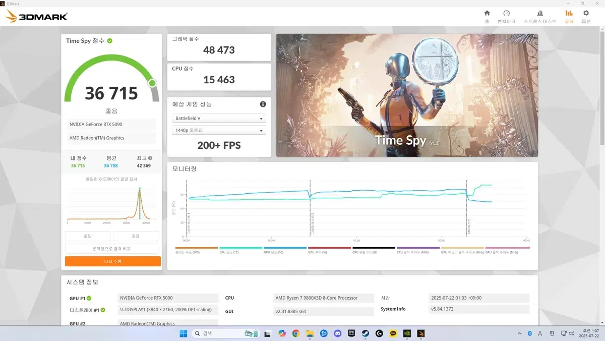Open Logitech G HUB from taskbar

click(x=380, y=333)
